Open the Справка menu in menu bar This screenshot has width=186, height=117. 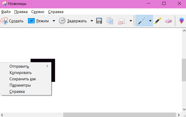pyautogui.click(x=56, y=12)
